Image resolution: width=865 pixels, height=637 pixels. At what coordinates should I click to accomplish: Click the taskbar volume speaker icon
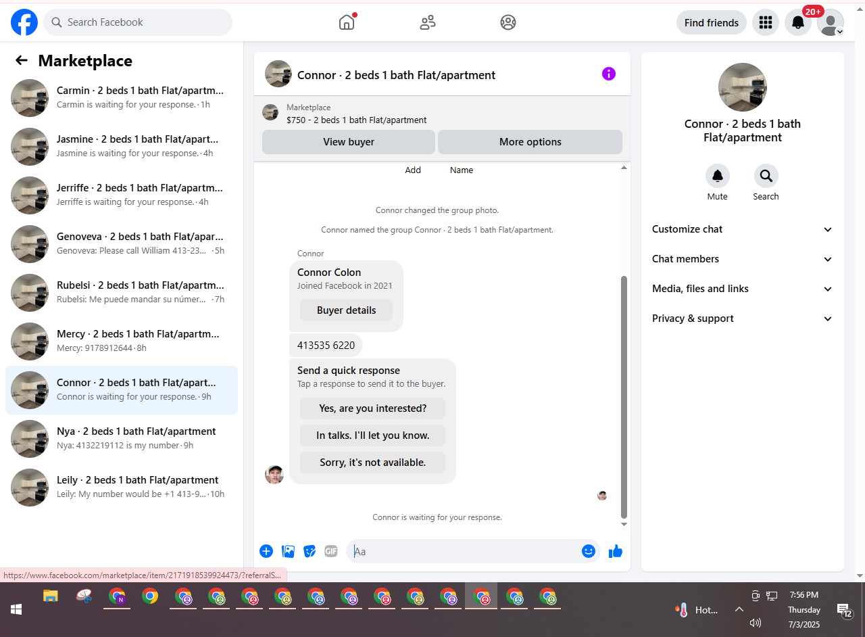(756, 623)
